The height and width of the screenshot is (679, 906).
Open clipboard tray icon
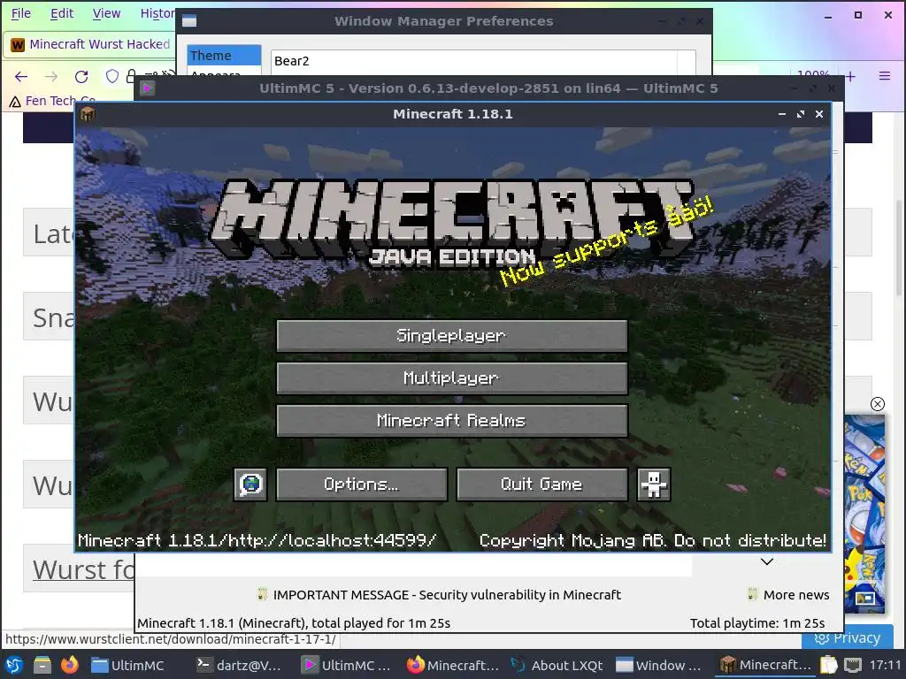(828, 665)
